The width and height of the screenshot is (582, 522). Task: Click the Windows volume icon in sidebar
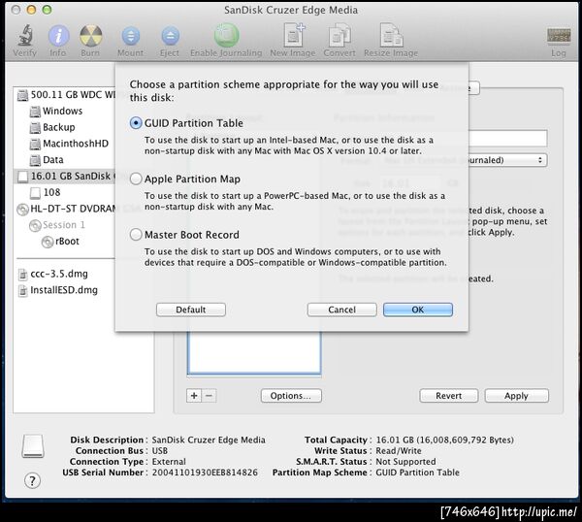pos(35,112)
